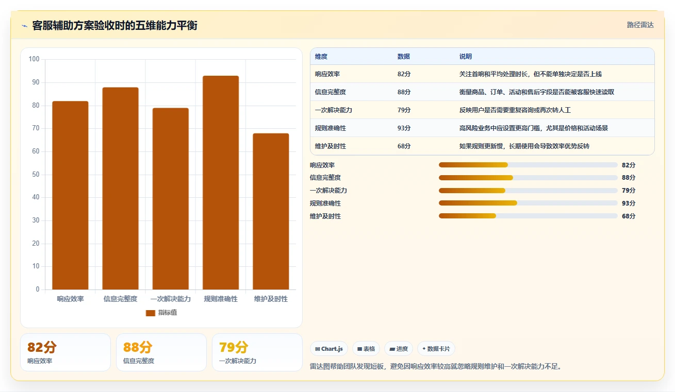Click the 信息完整度 progress bar
Screen dimensions: 675x392
pyautogui.click(x=528, y=178)
